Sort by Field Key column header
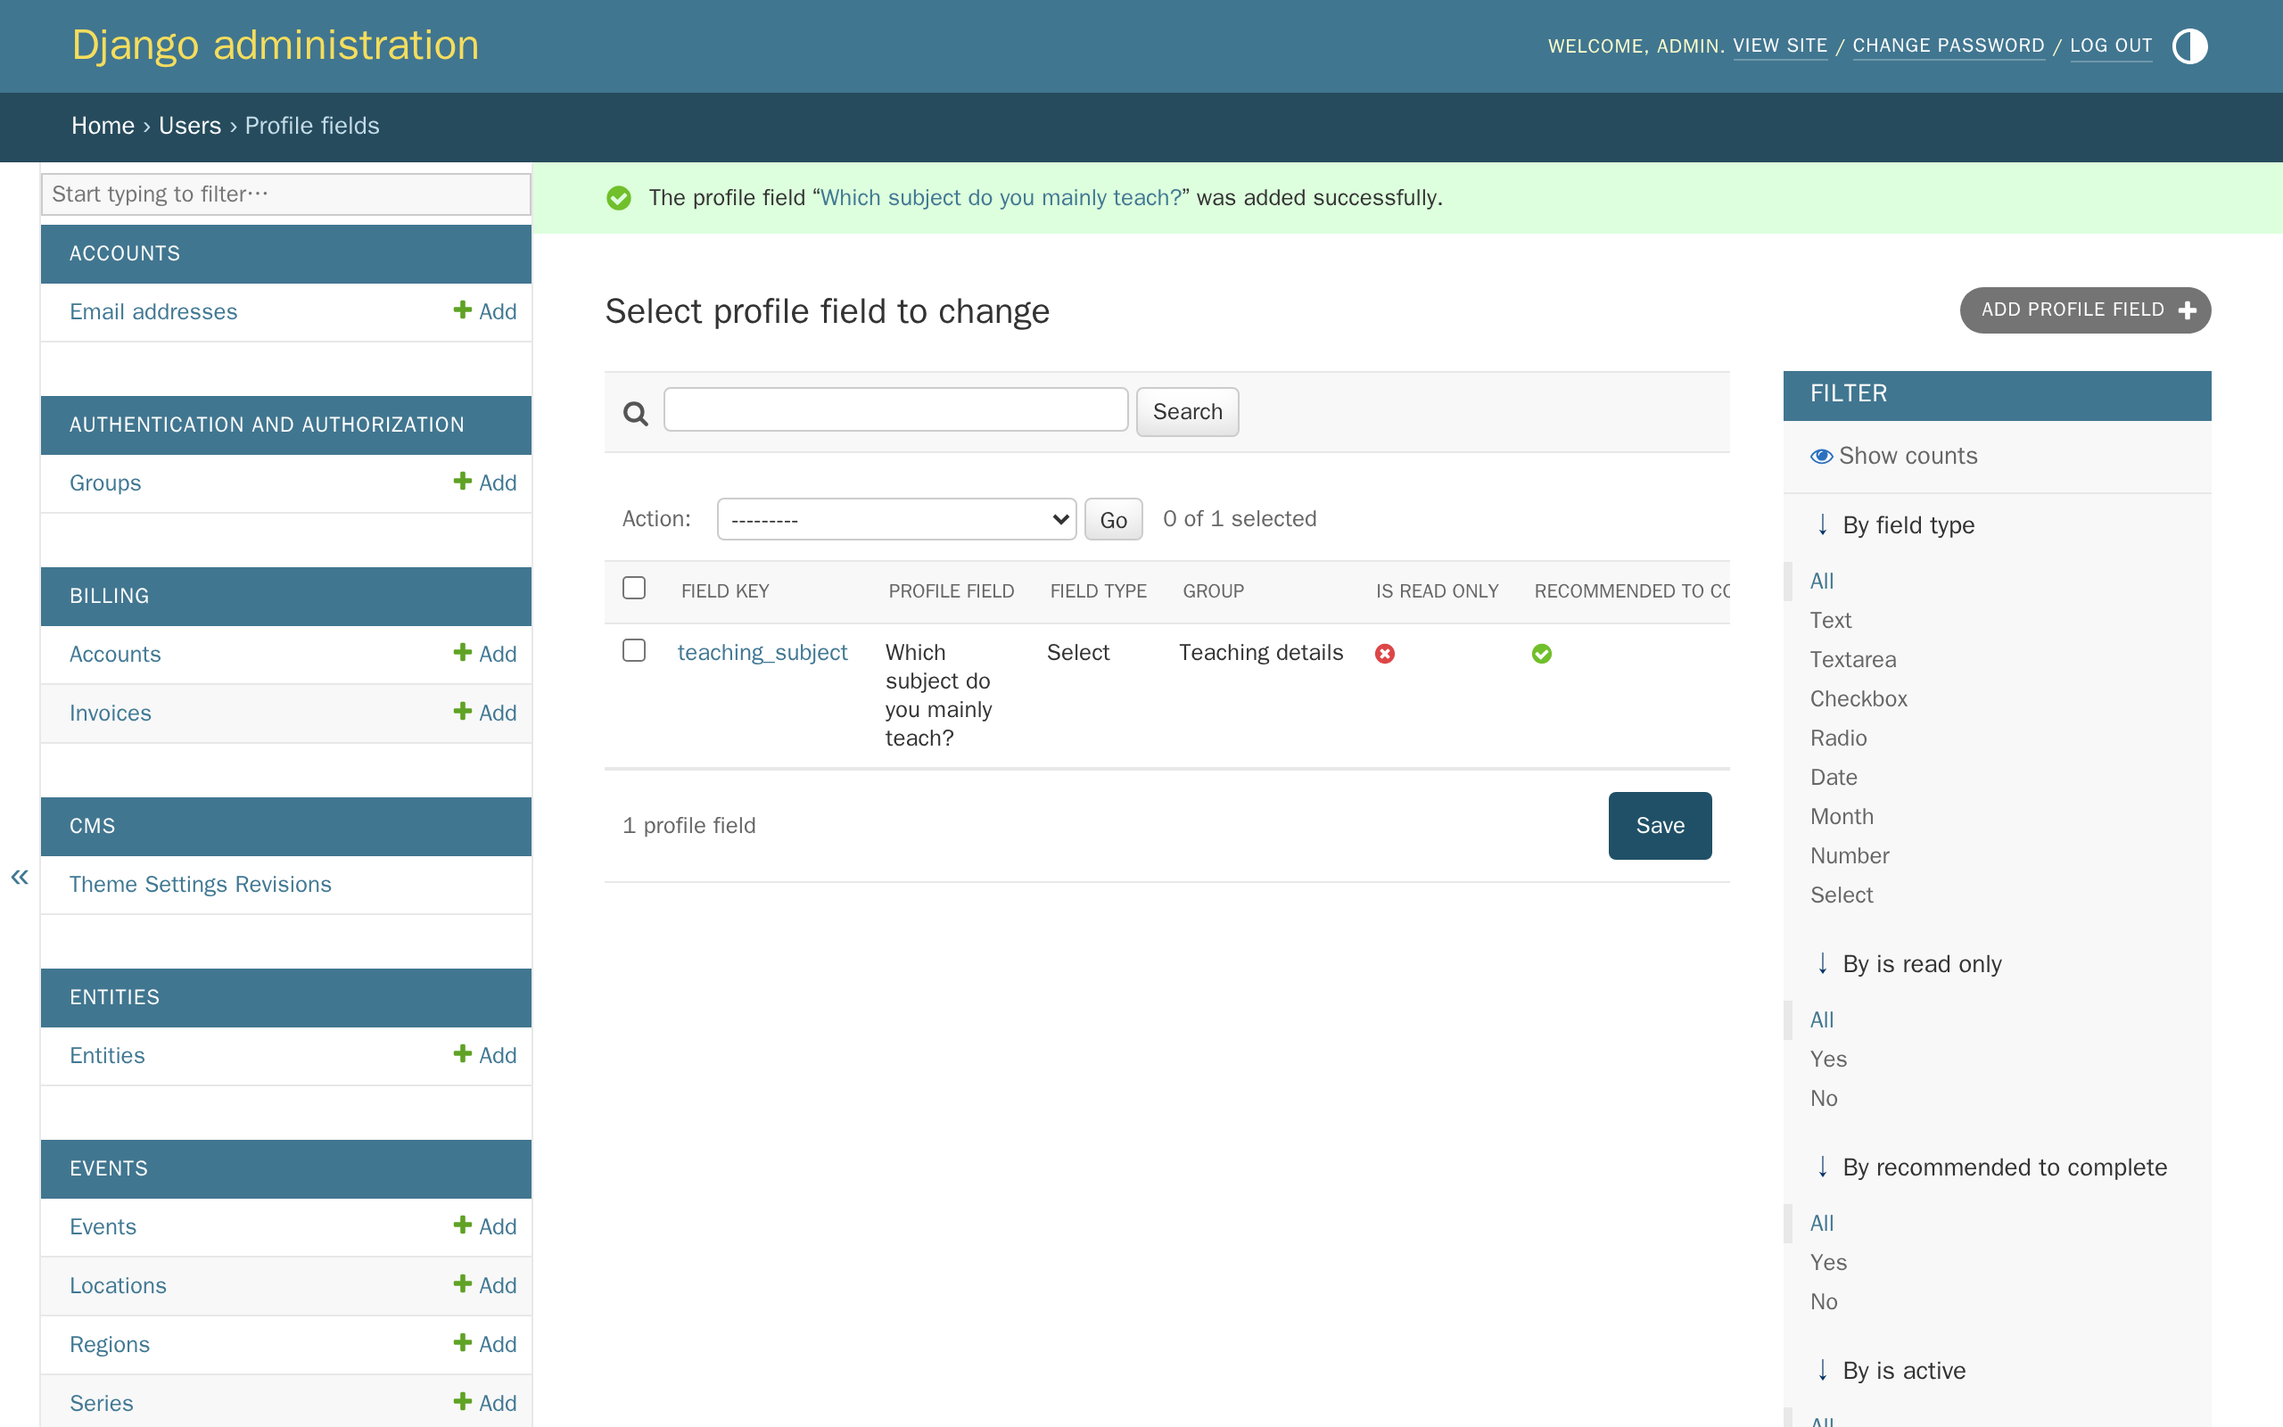This screenshot has width=2283, height=1427. (724, 590)
